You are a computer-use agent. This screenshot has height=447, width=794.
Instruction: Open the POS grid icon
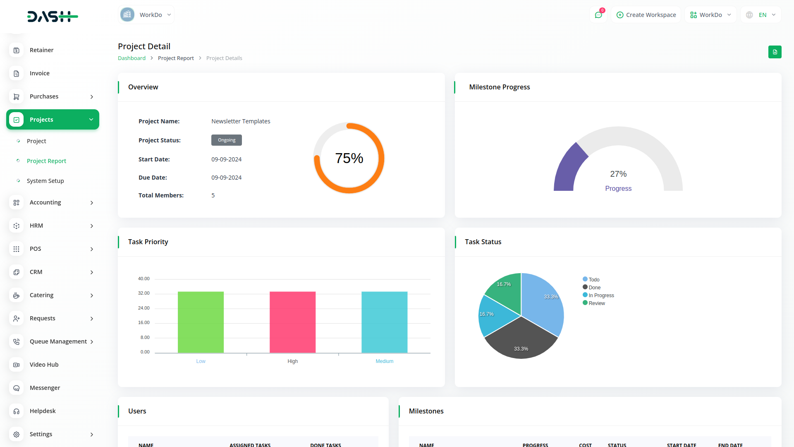(x=16, y=249)
